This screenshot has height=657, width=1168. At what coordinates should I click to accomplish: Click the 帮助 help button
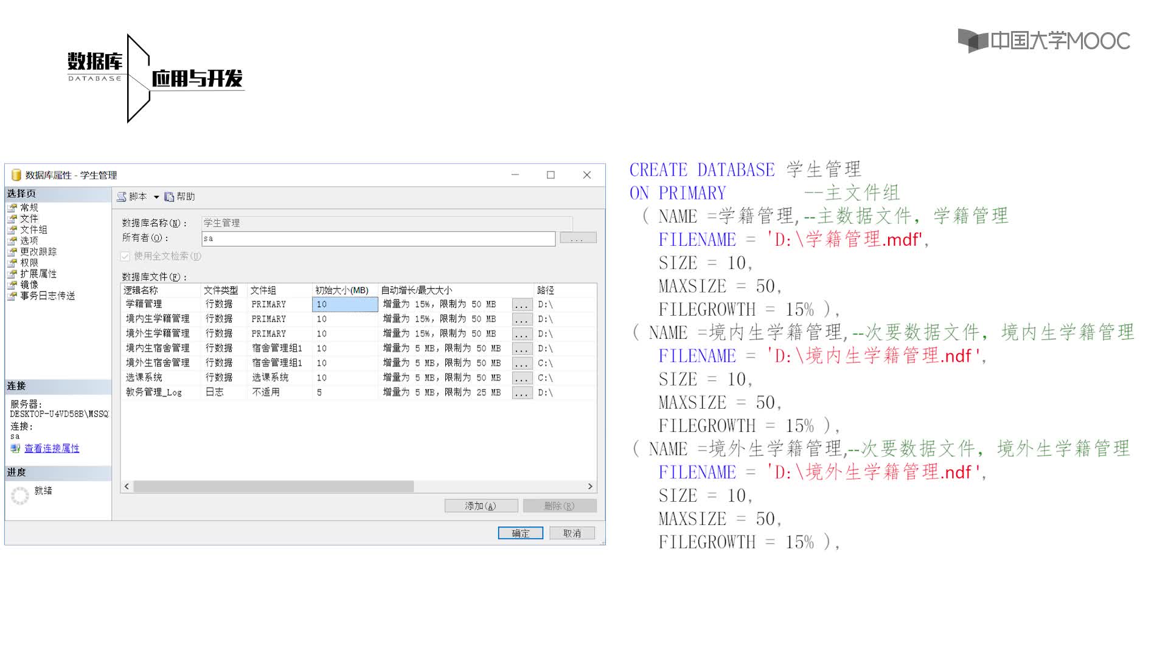pos(180,196)
